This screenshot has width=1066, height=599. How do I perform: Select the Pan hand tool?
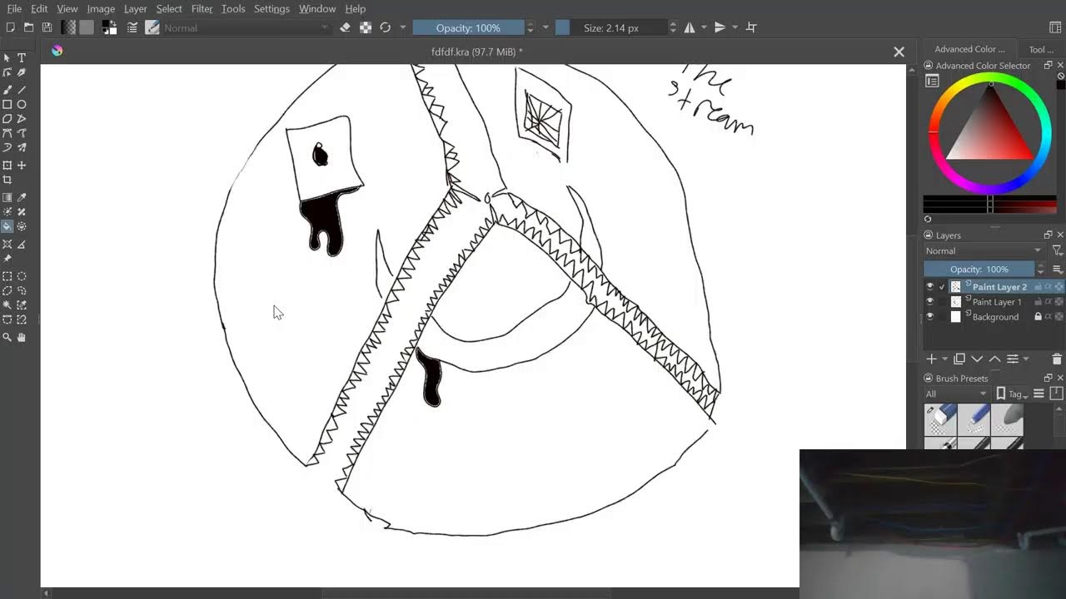22,337
